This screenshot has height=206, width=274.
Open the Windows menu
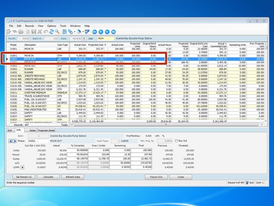(x=75, y=26)
